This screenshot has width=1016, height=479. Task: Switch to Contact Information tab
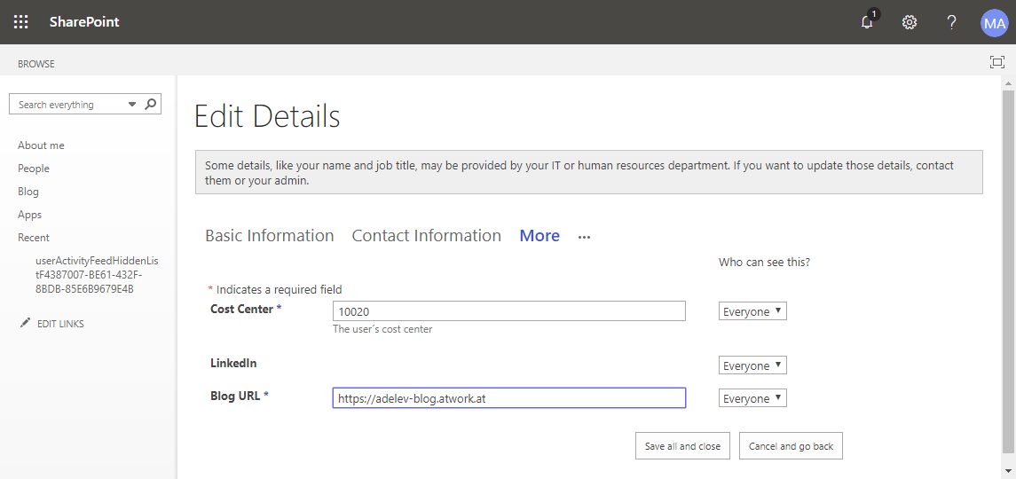coord(426,236)
